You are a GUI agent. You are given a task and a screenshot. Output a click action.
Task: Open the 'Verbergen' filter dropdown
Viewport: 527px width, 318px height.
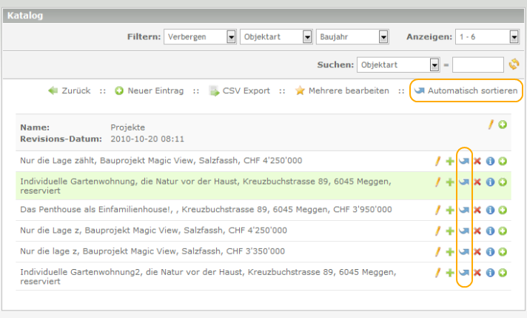[231, 37]
